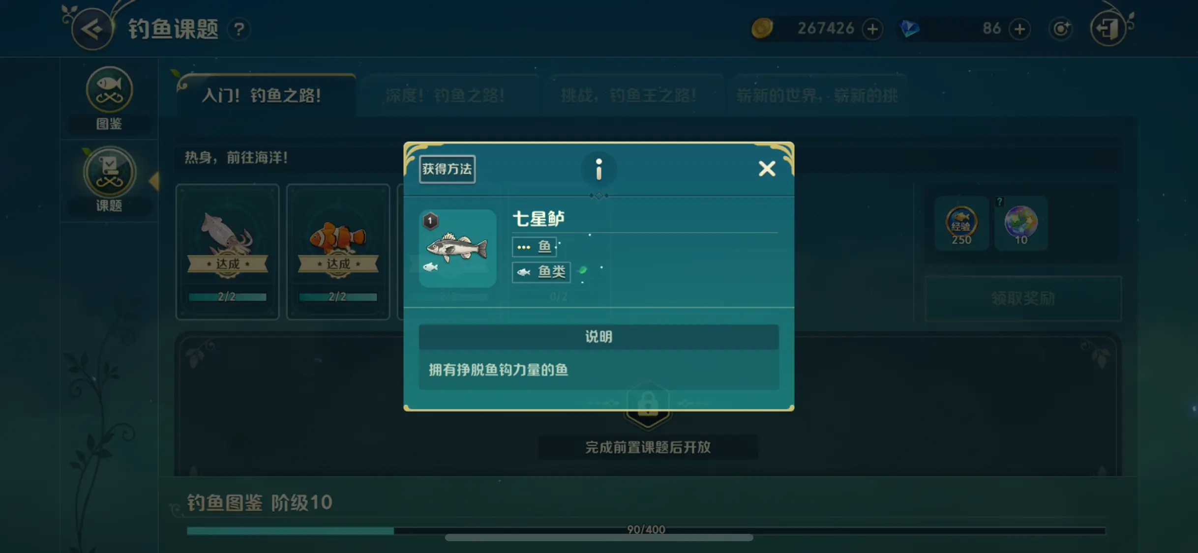The width and height of the screenshot is (1198, 553).
Task: Go back with the arrow icon
Action: click(92, 29)
